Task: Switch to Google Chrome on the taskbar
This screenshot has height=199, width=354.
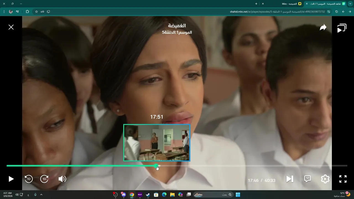Action: [132, 195]
